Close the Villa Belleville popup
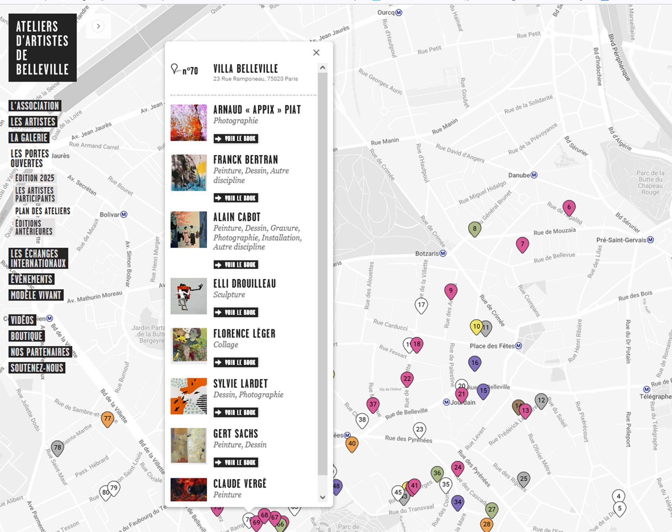The image size is (672, 532). click(x=316, y=52)
